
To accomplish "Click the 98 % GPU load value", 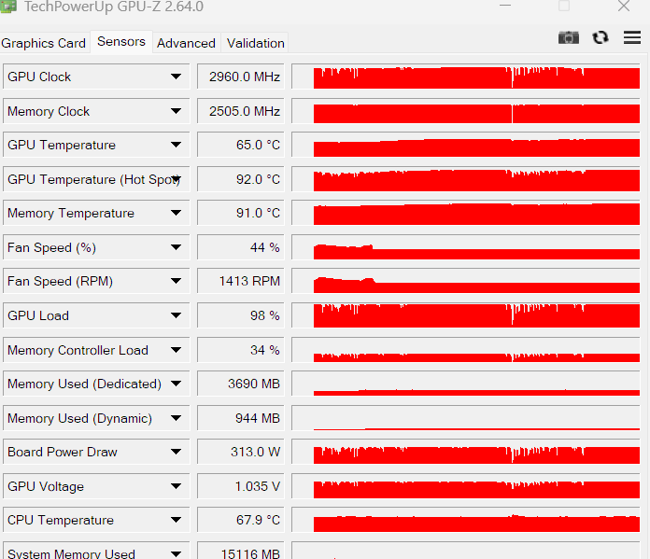I will pos(241,315).
